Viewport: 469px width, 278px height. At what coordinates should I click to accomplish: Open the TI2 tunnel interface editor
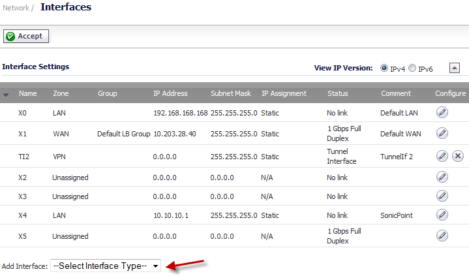442,156
